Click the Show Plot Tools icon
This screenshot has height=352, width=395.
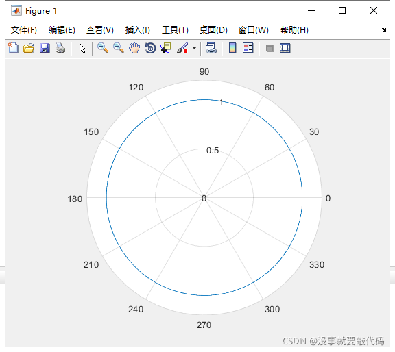point(285,48)
